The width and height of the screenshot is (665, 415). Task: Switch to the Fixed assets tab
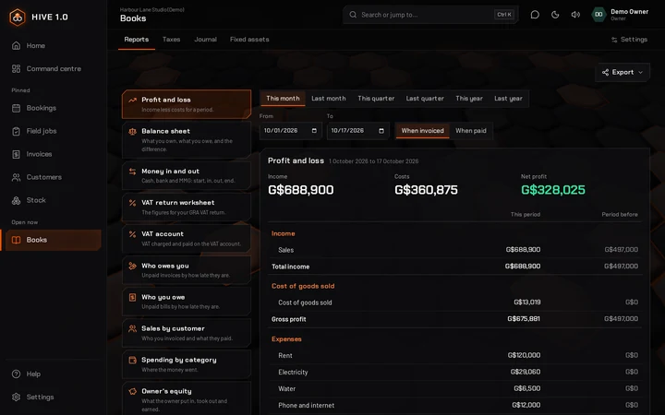(x=249, y=40)
